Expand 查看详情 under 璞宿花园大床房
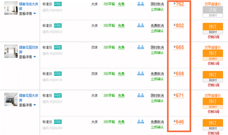Image resolution: width=228 pixels, height=135 pixels. pos(27,105)
